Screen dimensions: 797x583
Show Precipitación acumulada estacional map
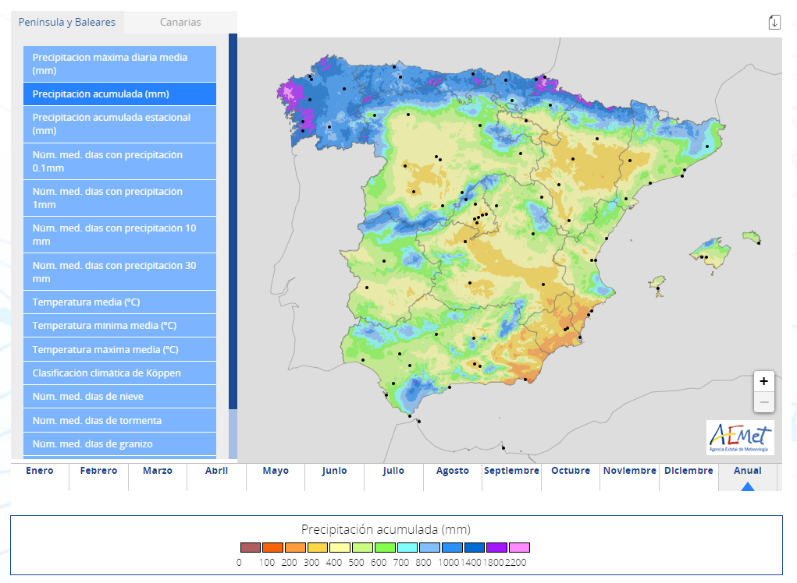(x=119, y=124)
